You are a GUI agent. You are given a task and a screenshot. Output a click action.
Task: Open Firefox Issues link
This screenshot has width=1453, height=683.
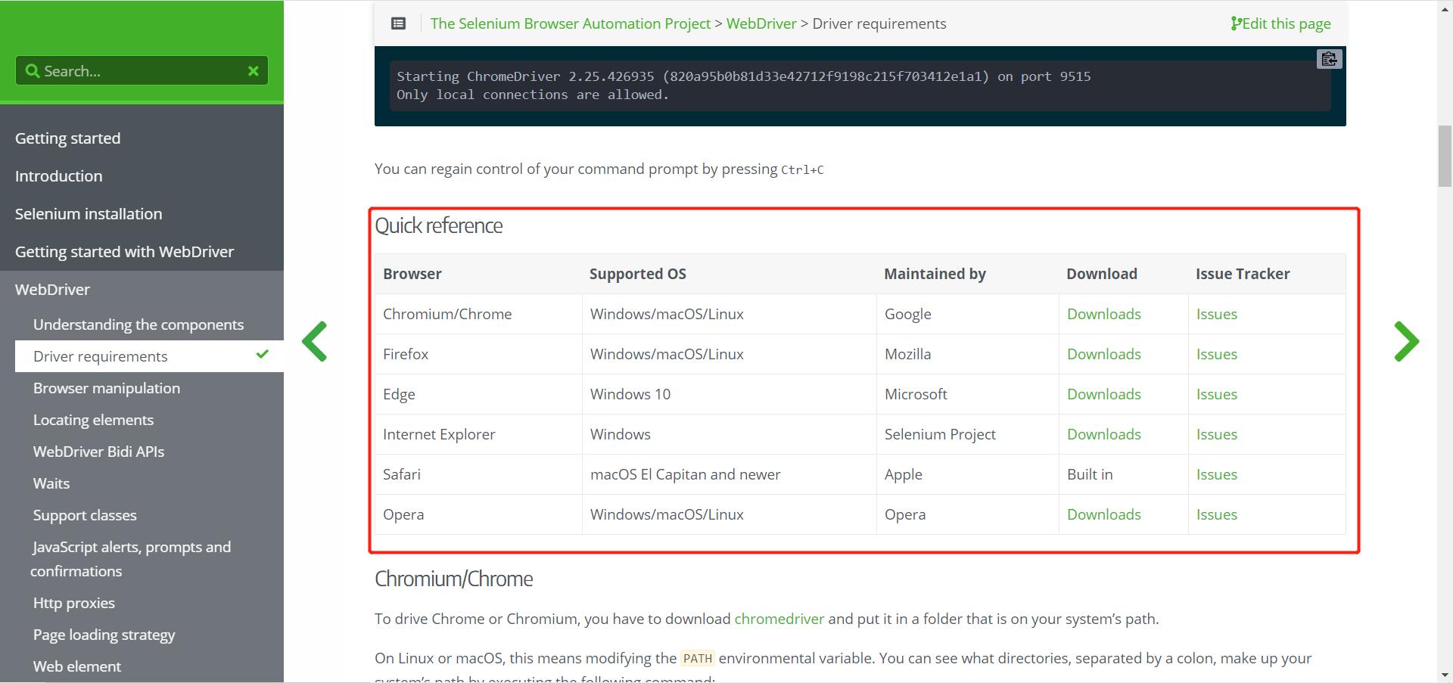(x=1217, y=354)
